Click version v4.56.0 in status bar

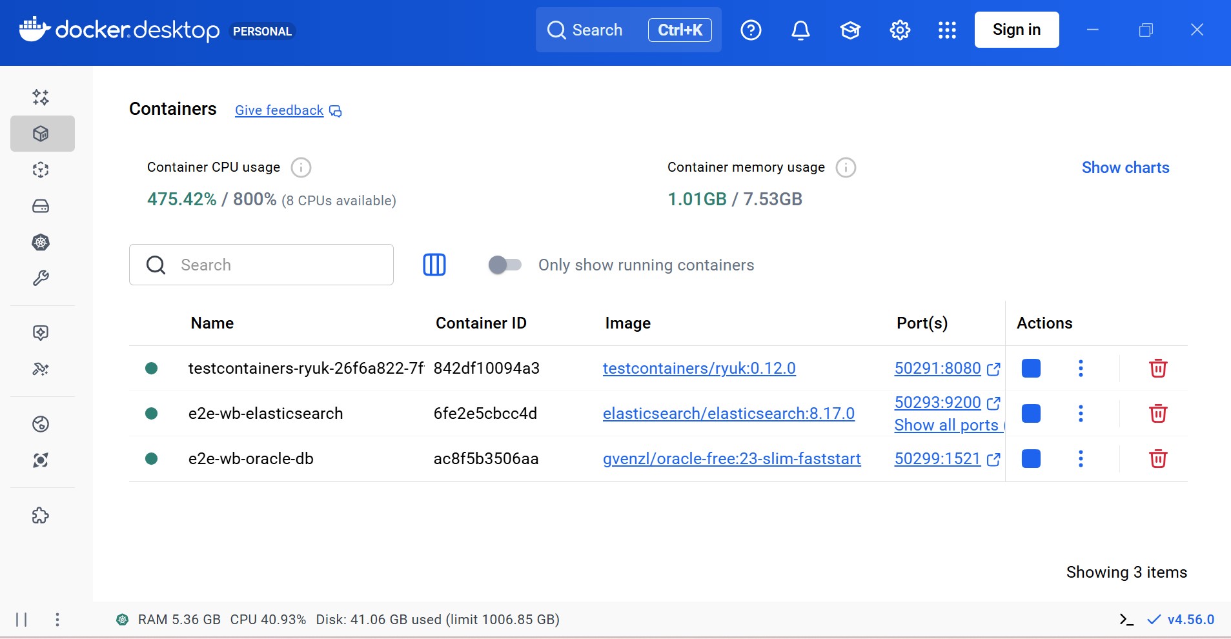click(1190, 620)
